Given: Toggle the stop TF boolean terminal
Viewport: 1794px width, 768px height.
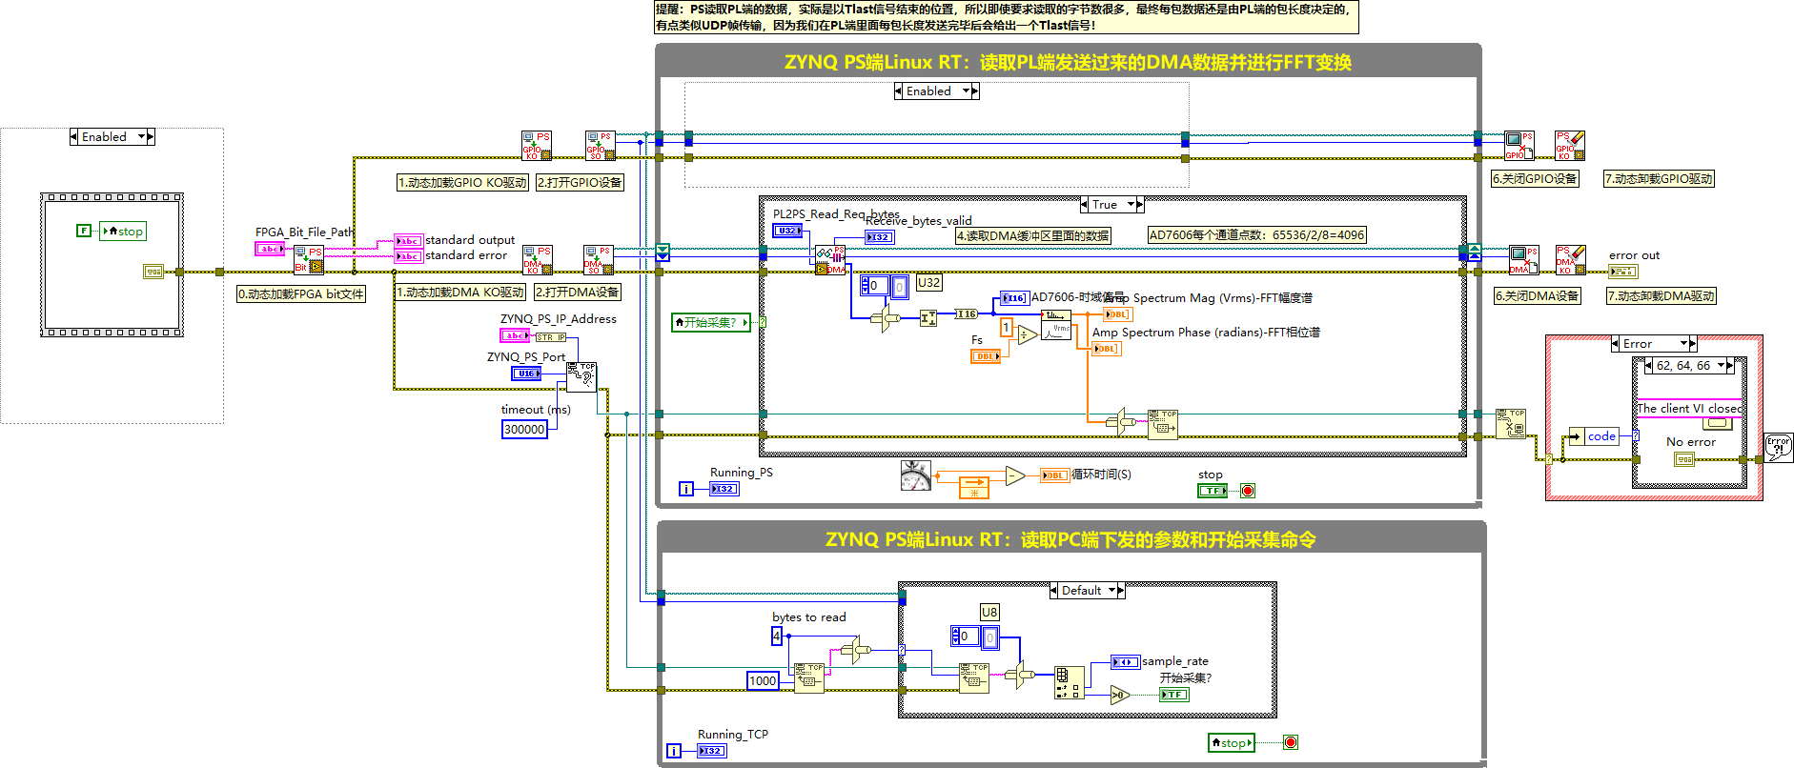Looking at the screenshot, I should click(x=1213, y=491).
